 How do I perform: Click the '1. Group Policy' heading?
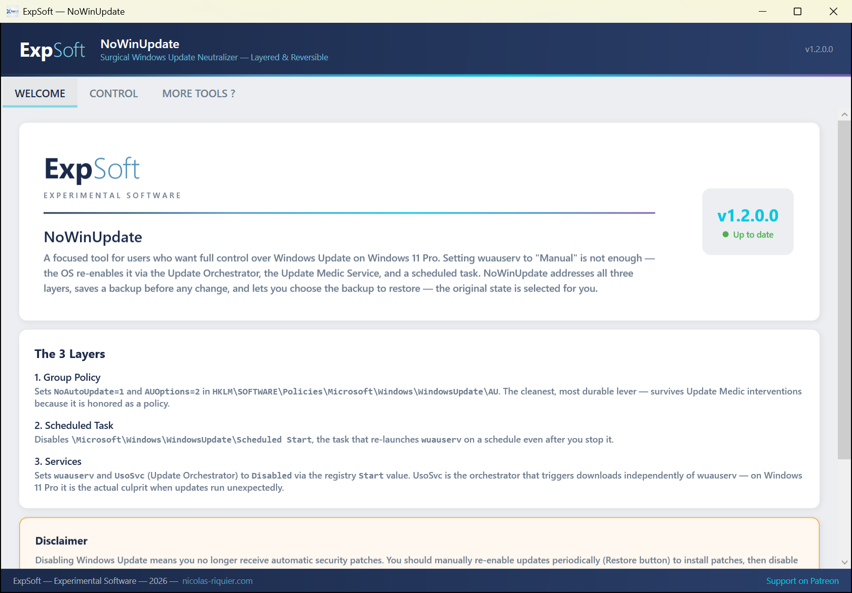click(67, 377)
